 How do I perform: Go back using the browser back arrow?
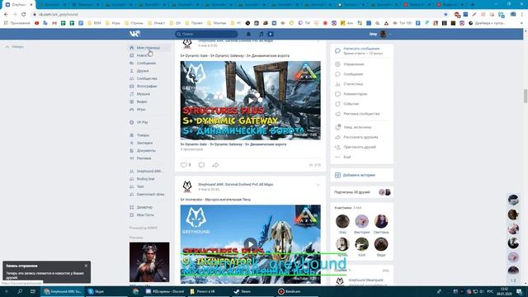click(x=6, y=15)
